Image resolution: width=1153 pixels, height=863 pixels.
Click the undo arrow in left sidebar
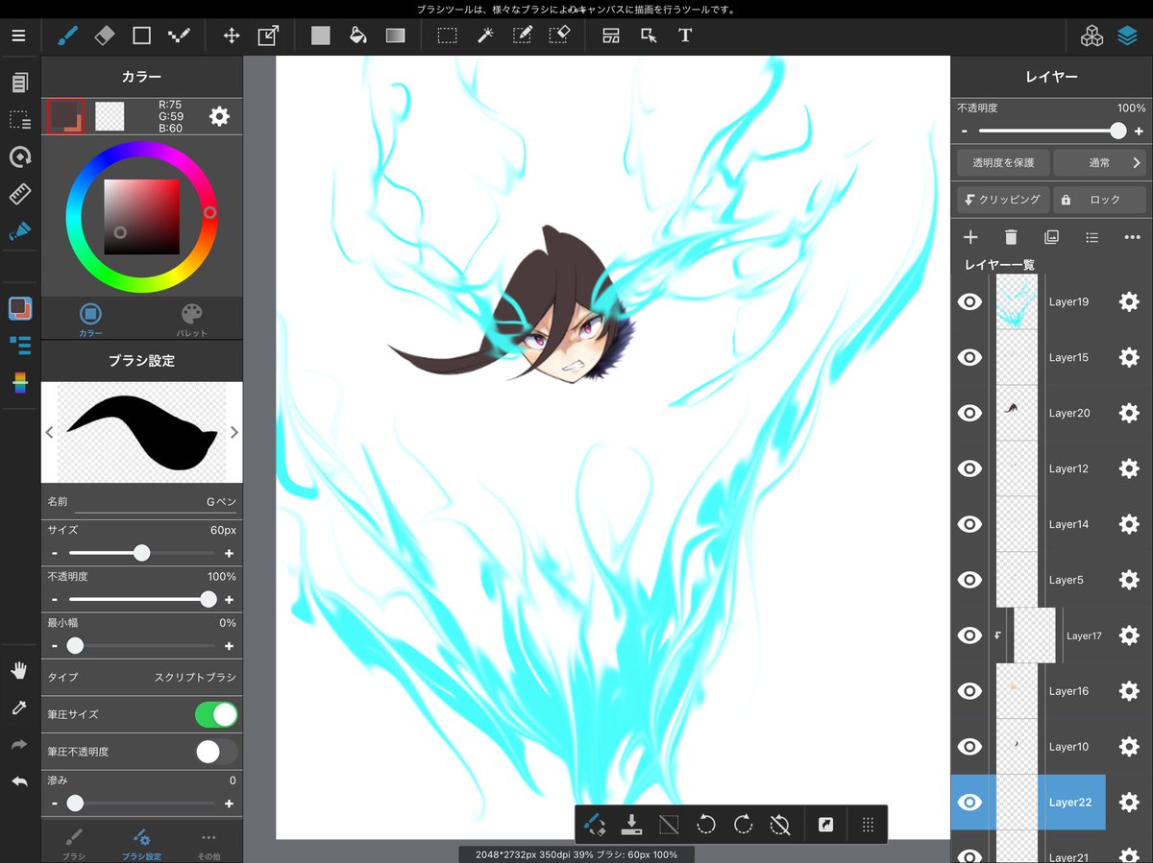19,781
